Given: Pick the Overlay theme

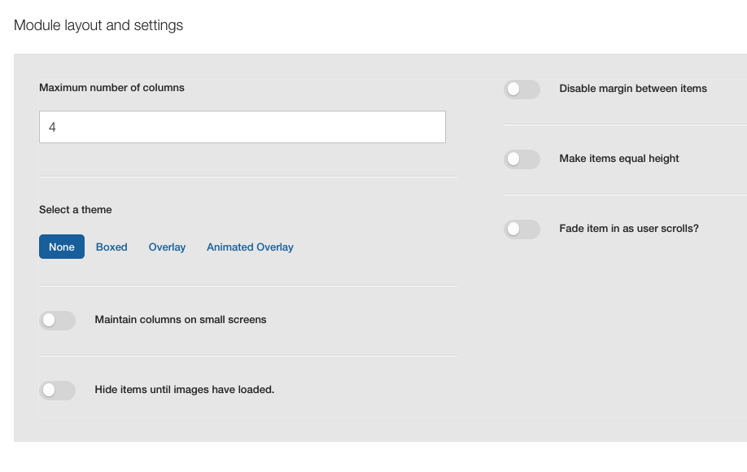Looking at the screenshot, I should click(x=167, y=247).
